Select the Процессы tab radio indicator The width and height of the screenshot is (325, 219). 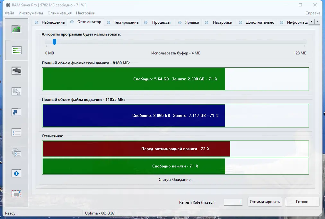[x=145, y=22]
